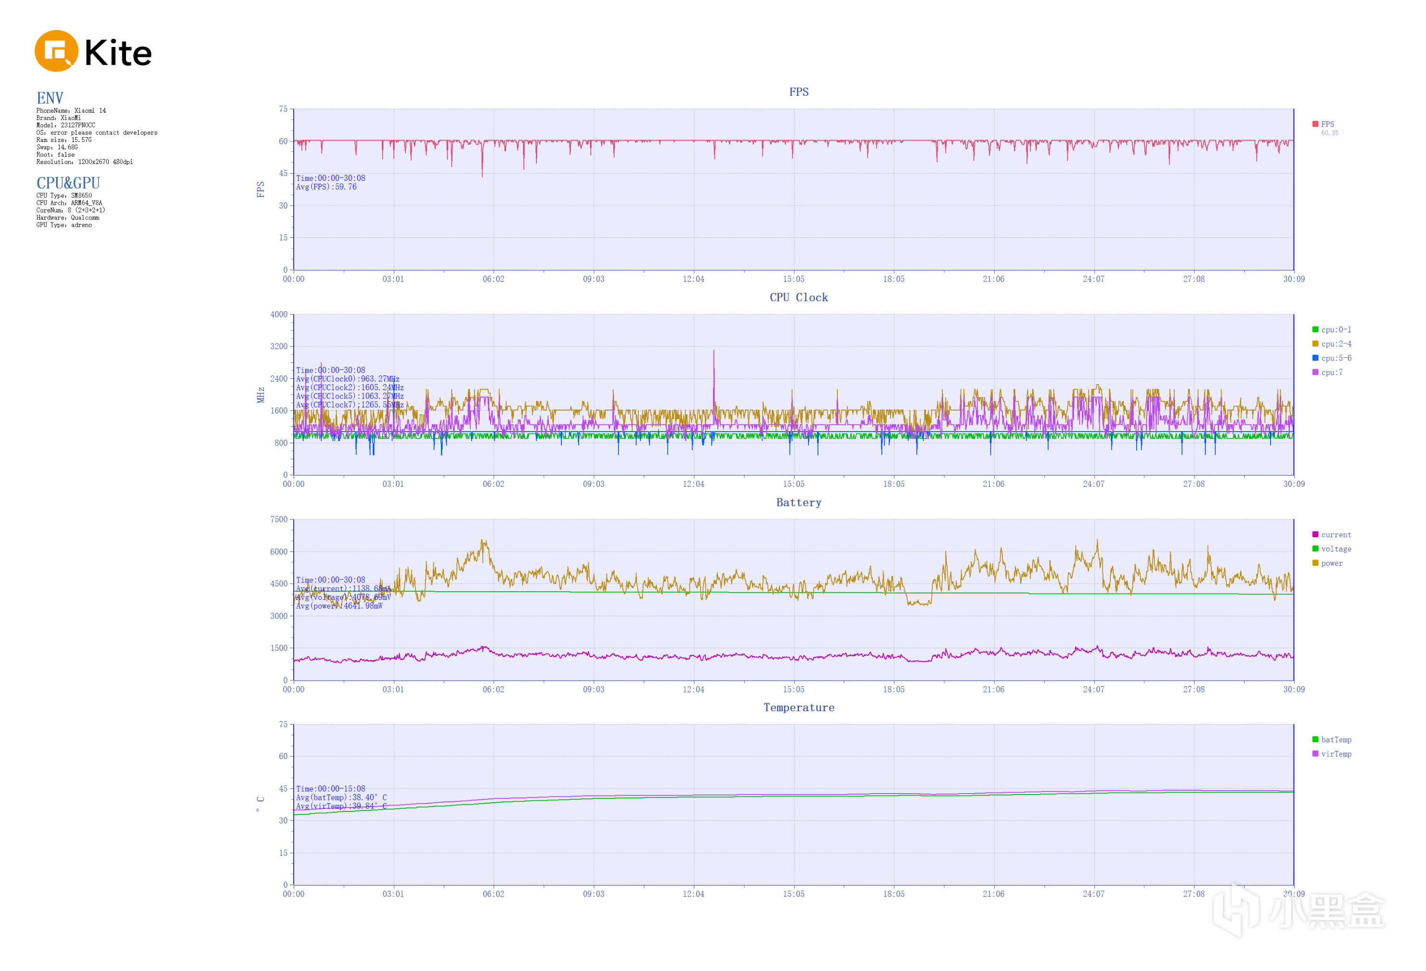Click the current legend marker in Battery
This screenshot has width=1426, height=971.
pyautogui.click(x=1315, y=534)
